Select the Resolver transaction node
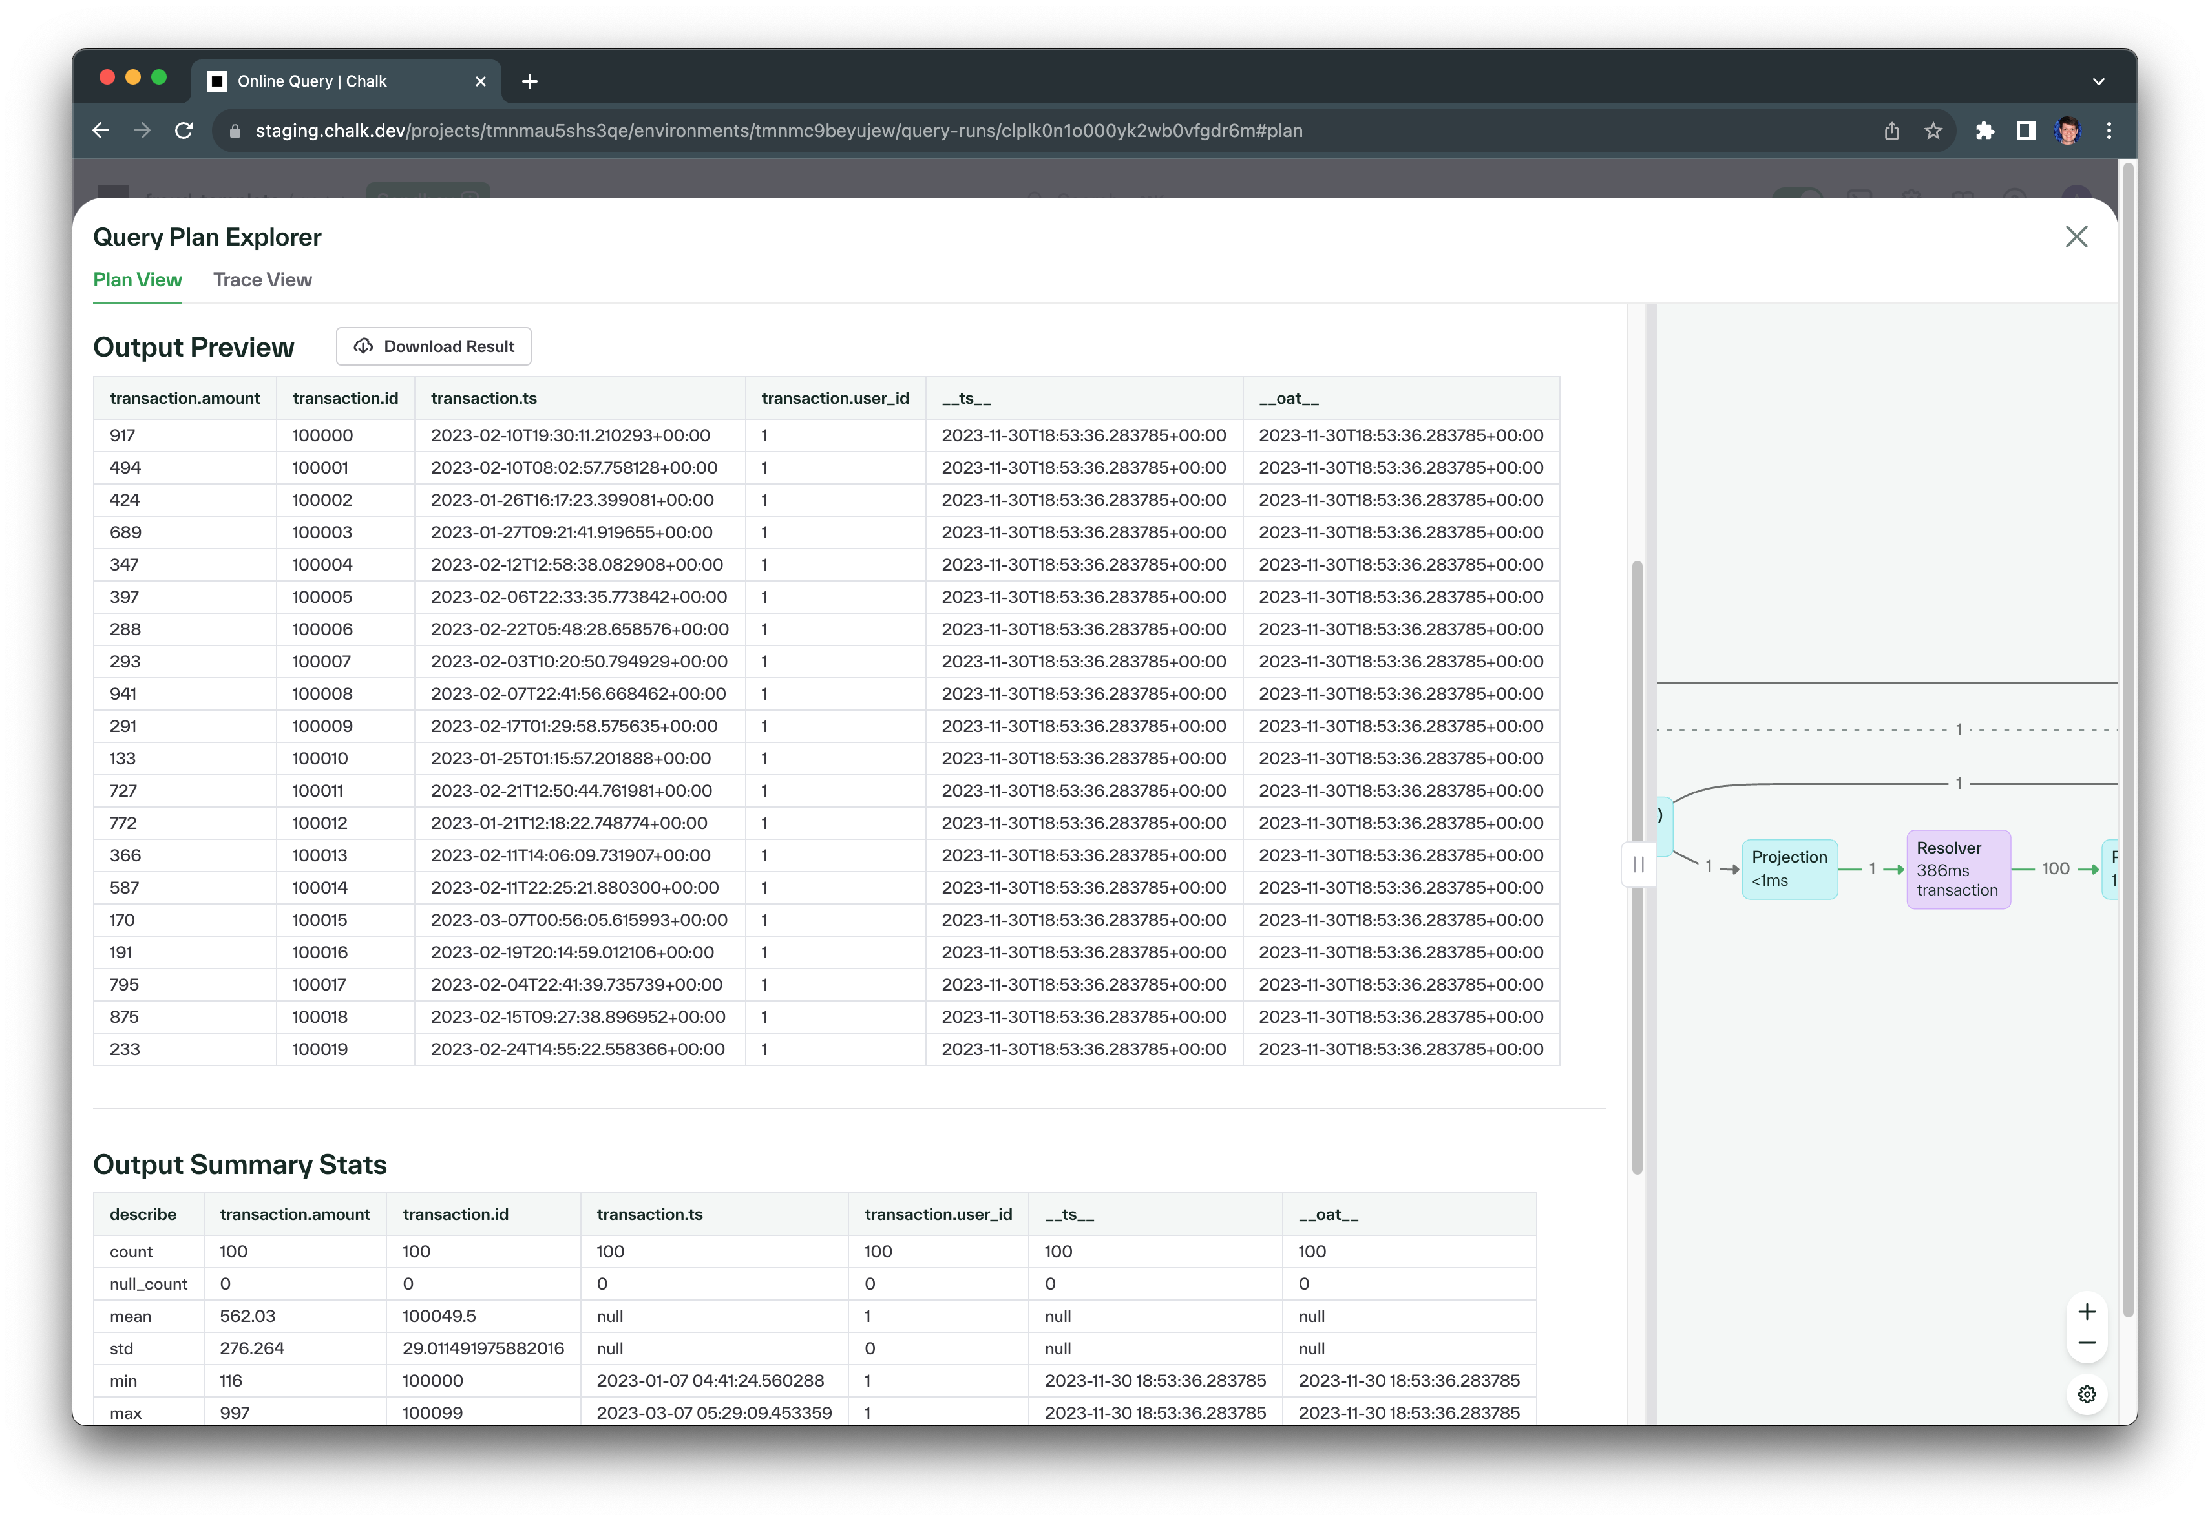Screen dimensions: 2210x1521 [x=1957, y=869]
